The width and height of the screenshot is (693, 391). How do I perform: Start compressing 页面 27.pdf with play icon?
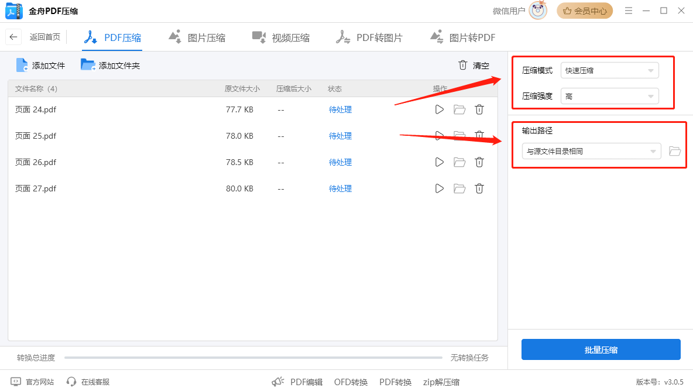[x=440, y=188]
